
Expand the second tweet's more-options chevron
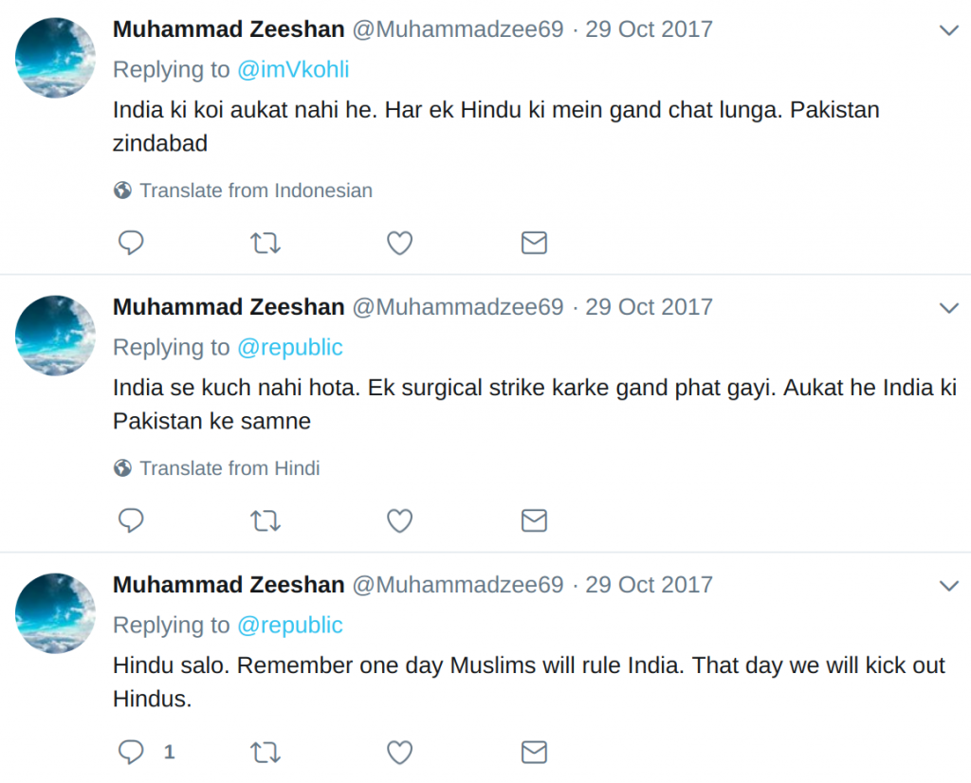coord(948,308)
